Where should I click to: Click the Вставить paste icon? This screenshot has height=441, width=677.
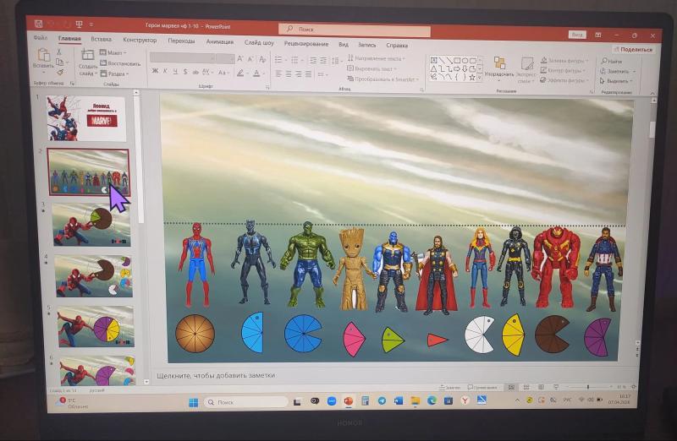(43, 55)
